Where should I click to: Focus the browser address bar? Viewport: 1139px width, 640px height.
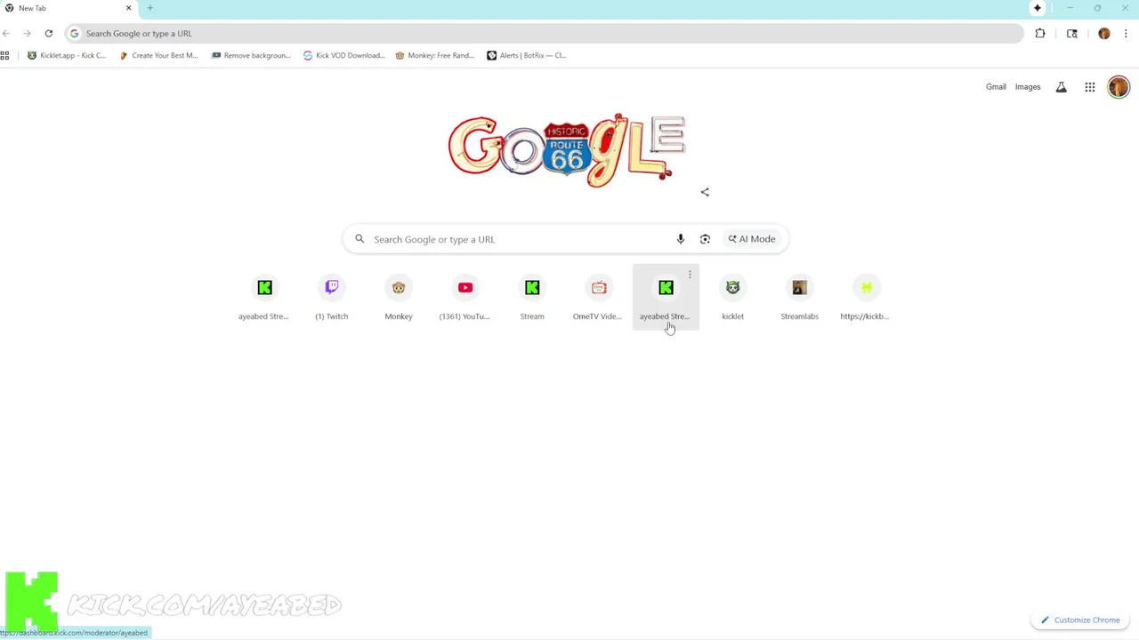point(545,34)
